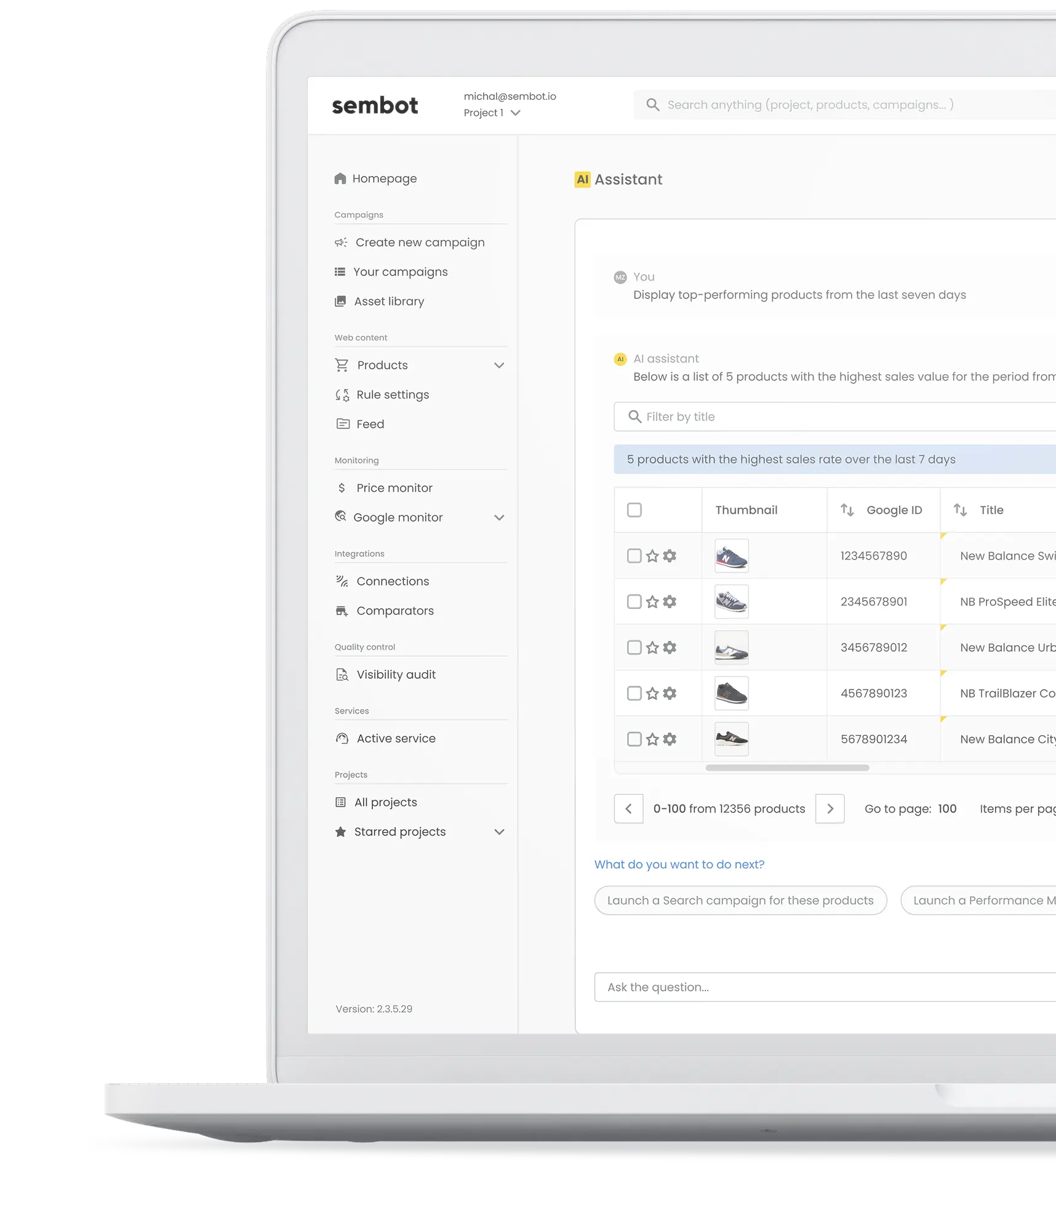Go to Rule settings
This screenshot has width=1056, height=1230.
point(382,395)
